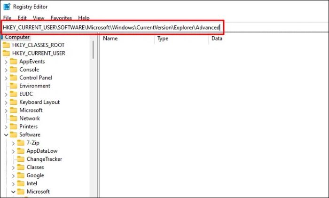
Task: Click the AppEvents folder icon
Action: pos(14,62)
